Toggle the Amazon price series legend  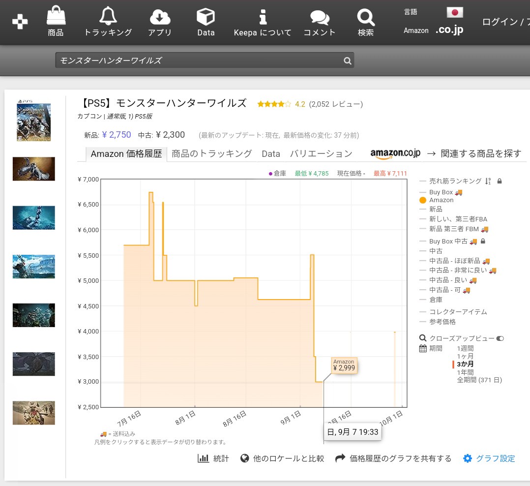point(441,200)
